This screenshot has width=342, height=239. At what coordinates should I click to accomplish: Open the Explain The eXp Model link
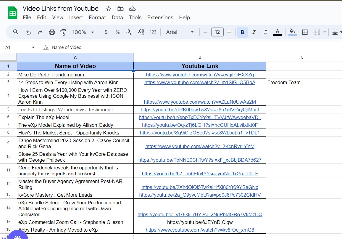pyautogui.click(x=200, y=117)
